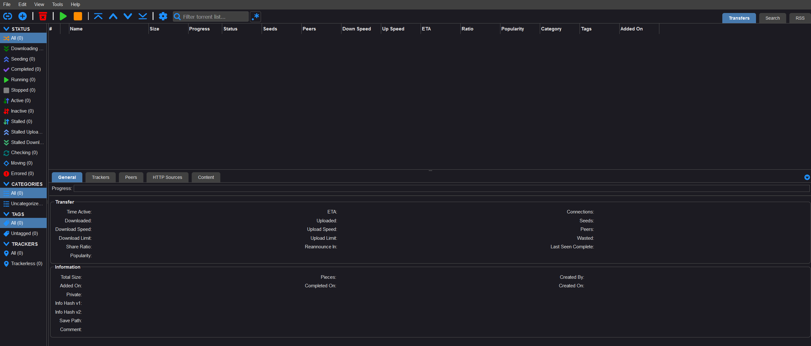Open the General properties tab
811x346 pixels.
(x=67, y=177)
